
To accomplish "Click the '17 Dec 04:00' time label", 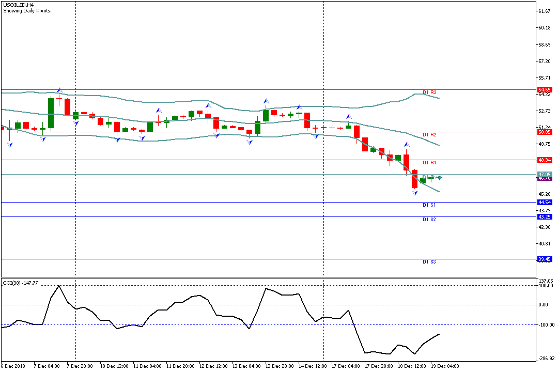I will (x=346, y=366).
